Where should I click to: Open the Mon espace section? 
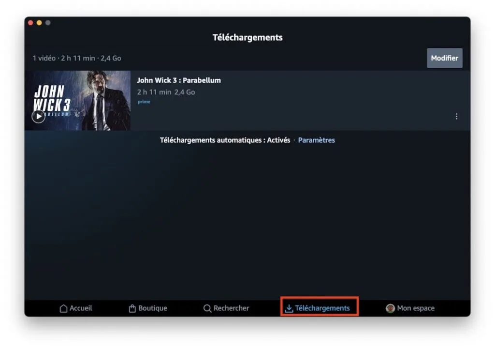pos(410,308)
